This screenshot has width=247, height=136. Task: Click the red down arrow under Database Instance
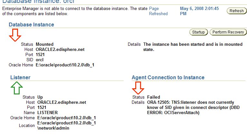[15, 34]
